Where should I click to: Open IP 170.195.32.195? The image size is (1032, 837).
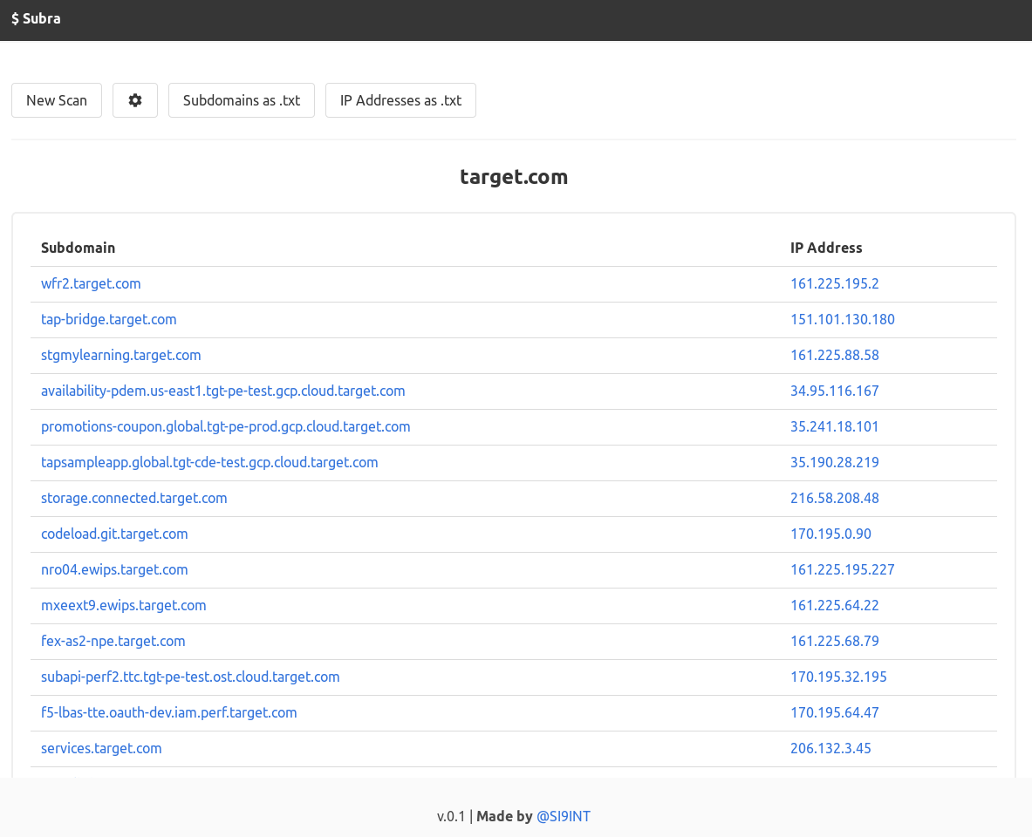coord(838,677)
